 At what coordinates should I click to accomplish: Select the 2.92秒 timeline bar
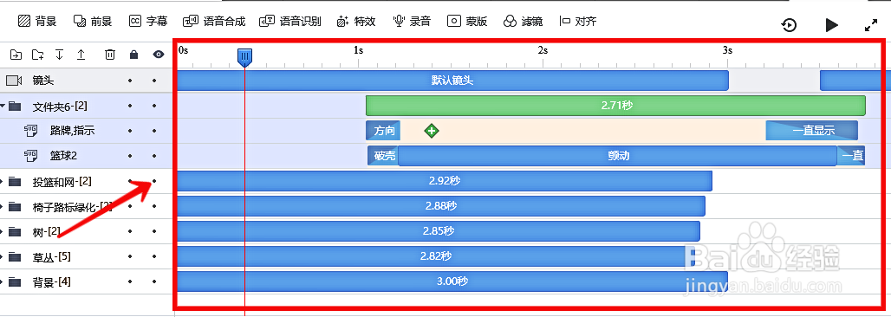(x=445, y=181)
